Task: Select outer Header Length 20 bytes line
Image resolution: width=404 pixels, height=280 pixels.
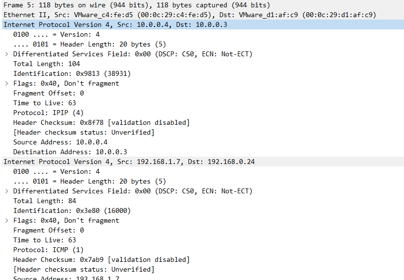Action: [90, 44]
